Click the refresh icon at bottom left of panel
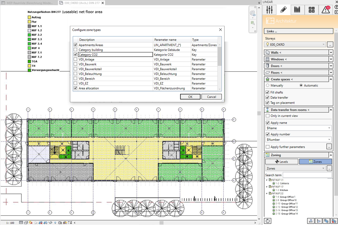 coord(268,221)
